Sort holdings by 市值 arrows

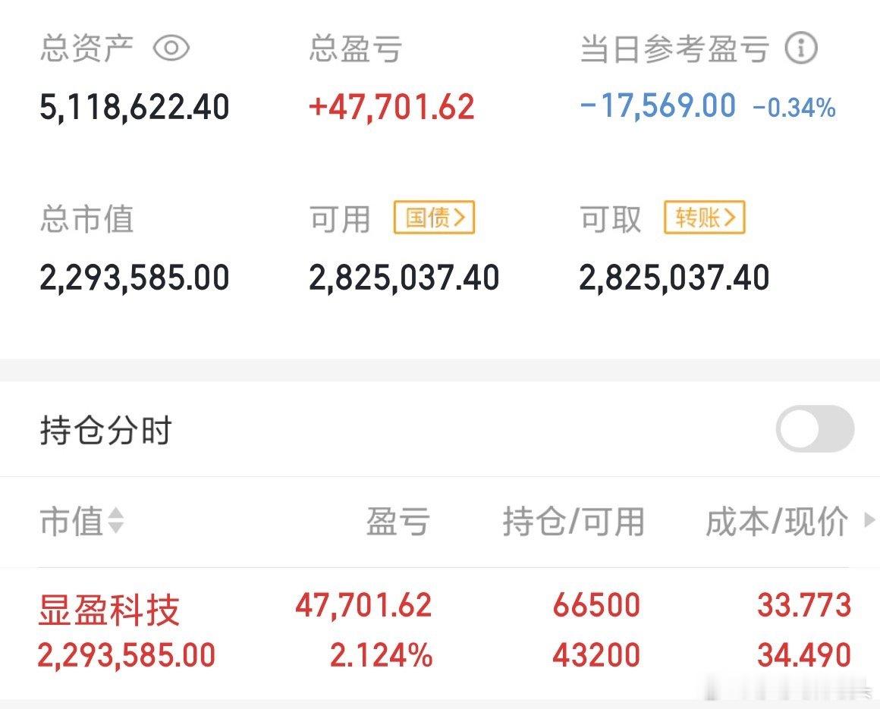tap(116, 521)
